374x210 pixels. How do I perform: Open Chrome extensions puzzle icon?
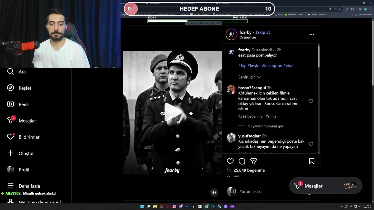[x=352, y=9]
